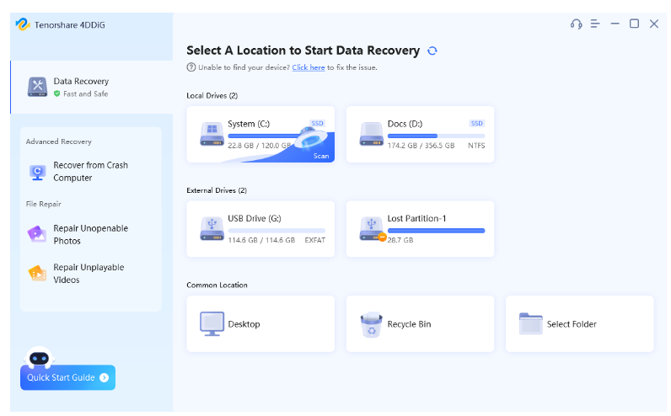The height and width of the screenshot is (416, 671).
Task: Select the Desktop common location
Action: 260,324
